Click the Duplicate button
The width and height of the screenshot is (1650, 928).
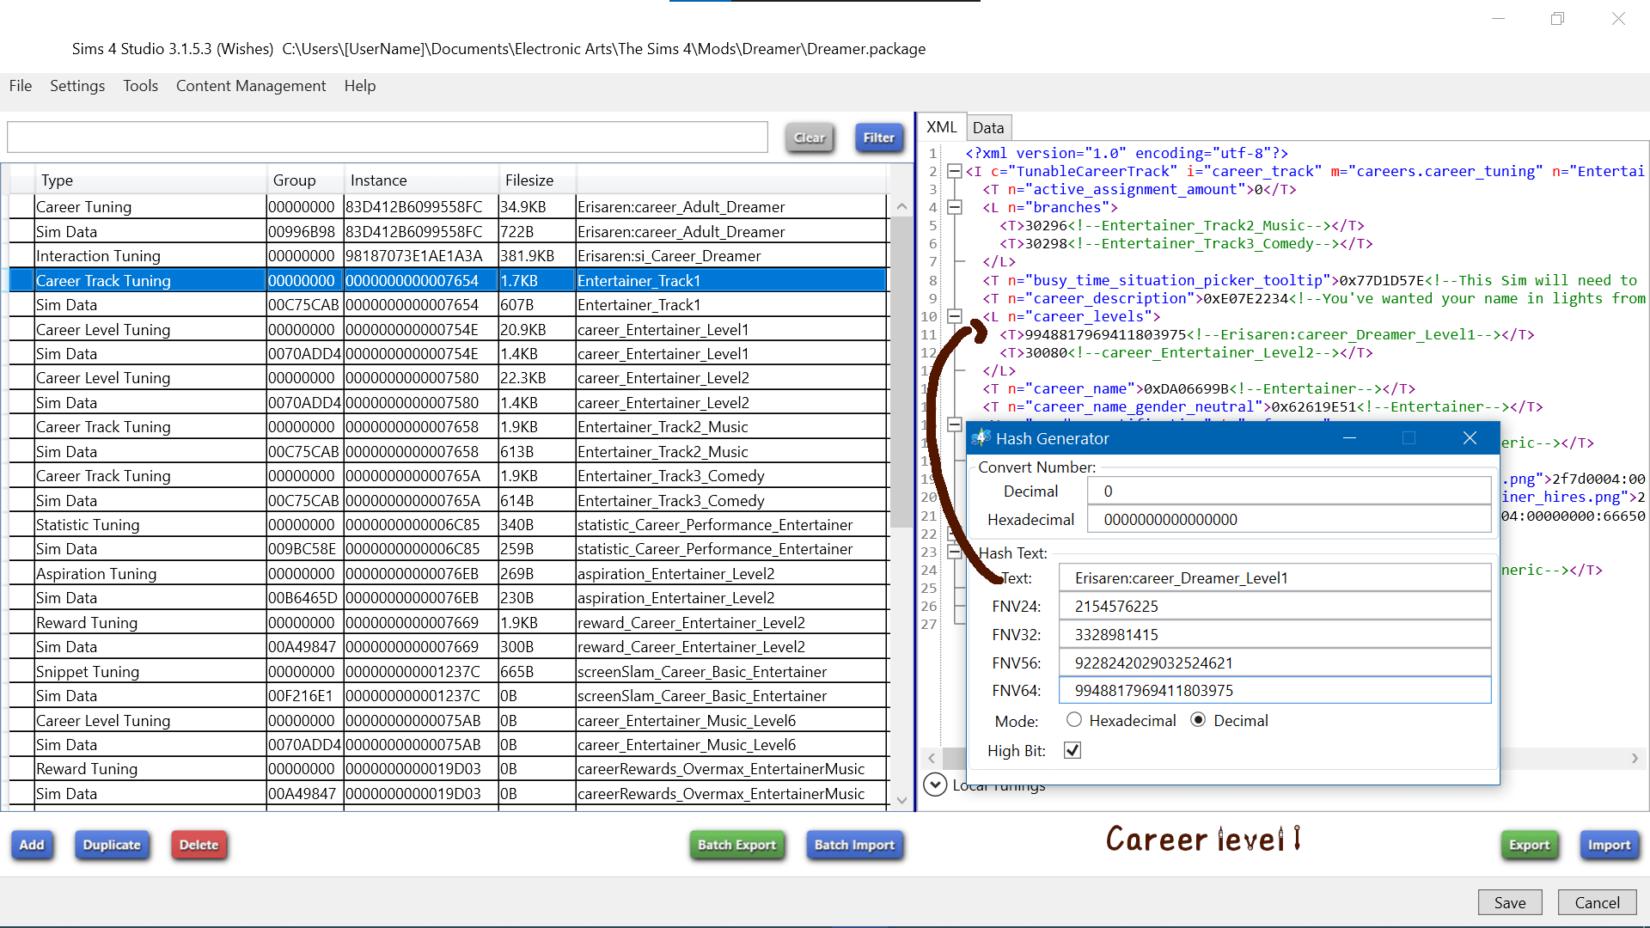pos(112,845)
